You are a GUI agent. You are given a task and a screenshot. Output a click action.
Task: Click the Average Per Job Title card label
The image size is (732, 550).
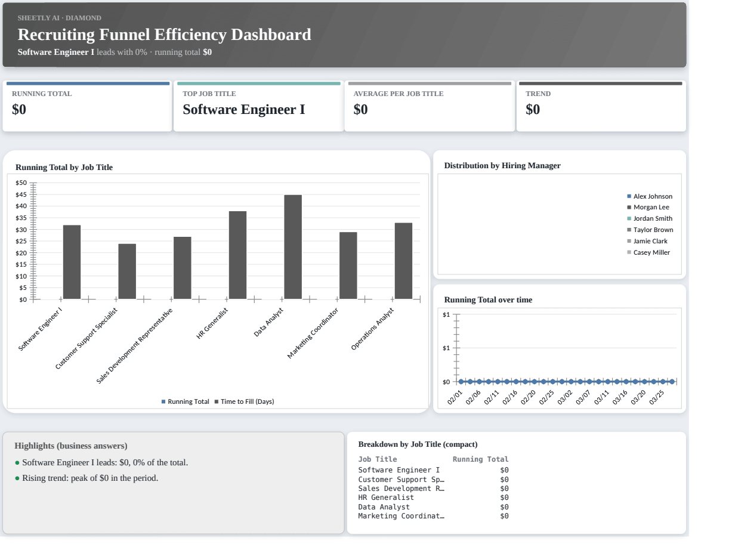399,94
